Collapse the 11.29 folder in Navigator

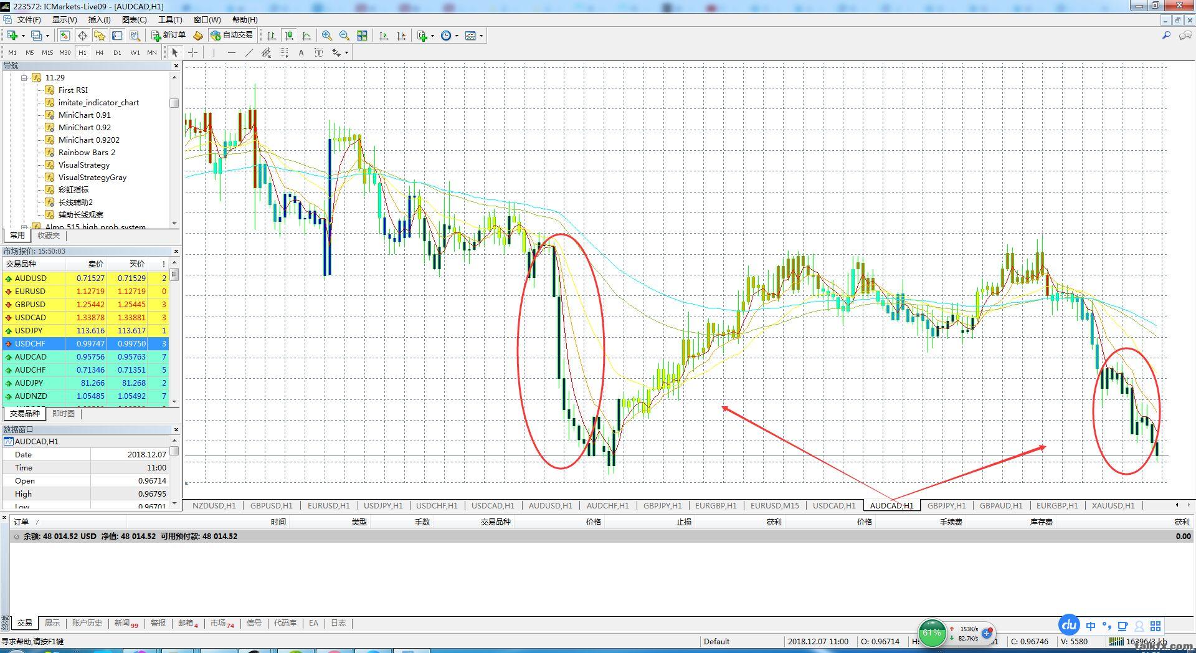click(x=24, y=78)
